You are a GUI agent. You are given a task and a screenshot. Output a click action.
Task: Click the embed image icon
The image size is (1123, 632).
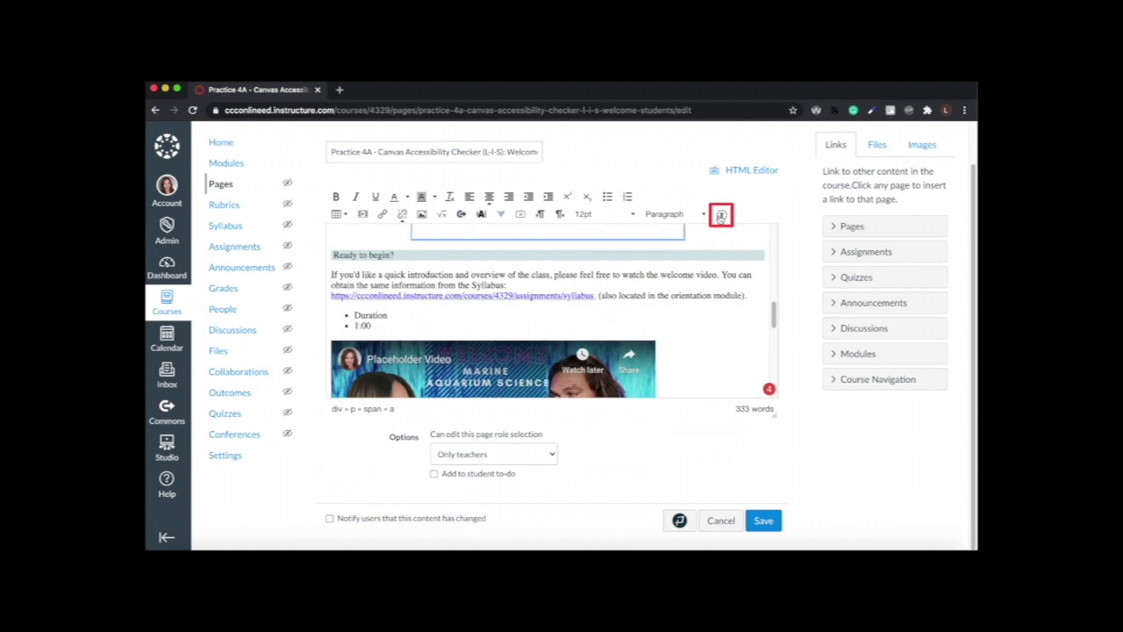click(422, 214)
